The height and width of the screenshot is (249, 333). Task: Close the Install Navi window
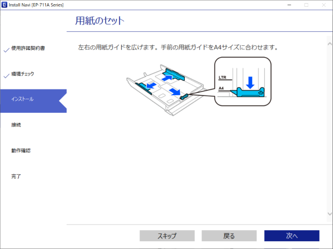324,5
